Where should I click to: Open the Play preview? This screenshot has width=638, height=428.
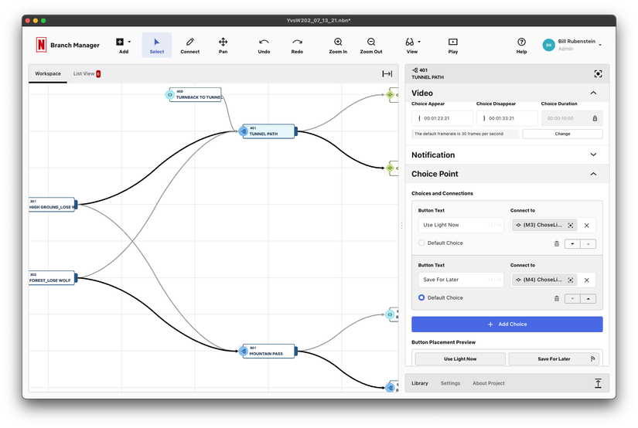click(453, 45)
